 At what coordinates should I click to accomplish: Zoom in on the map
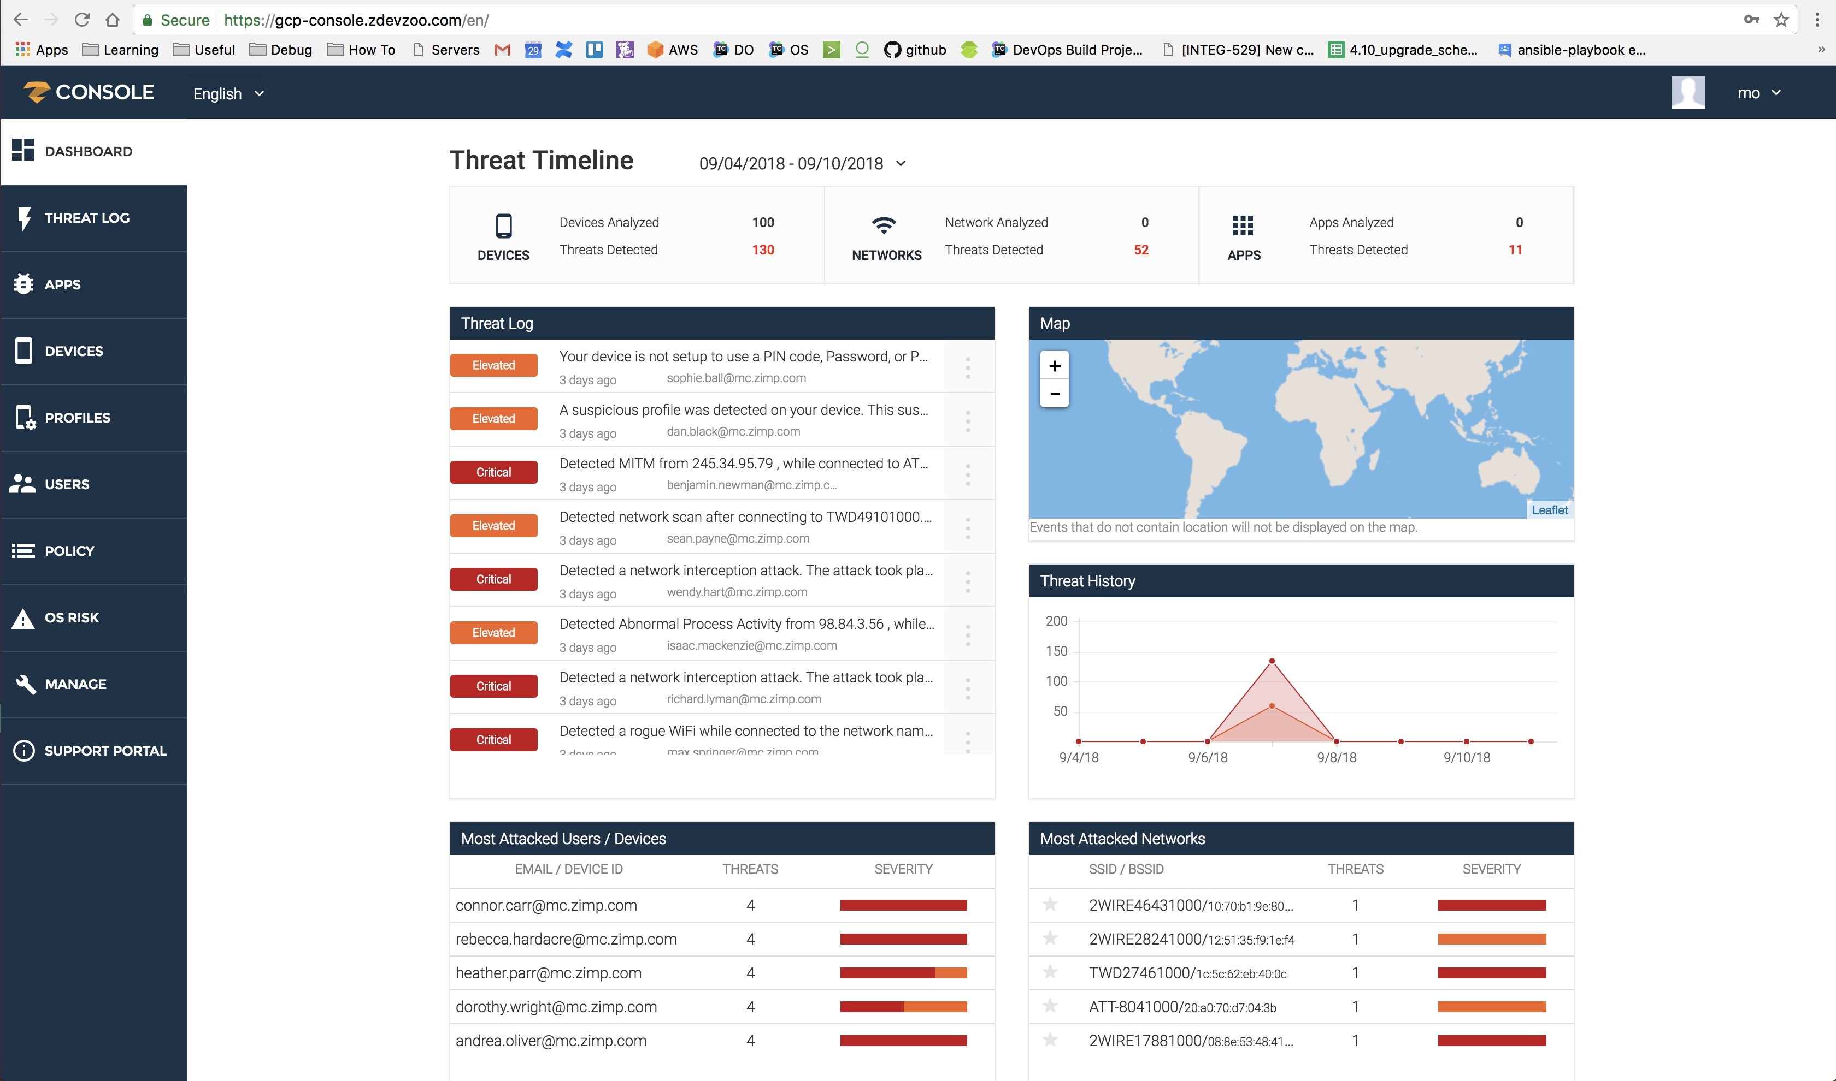pos(1054,366)
